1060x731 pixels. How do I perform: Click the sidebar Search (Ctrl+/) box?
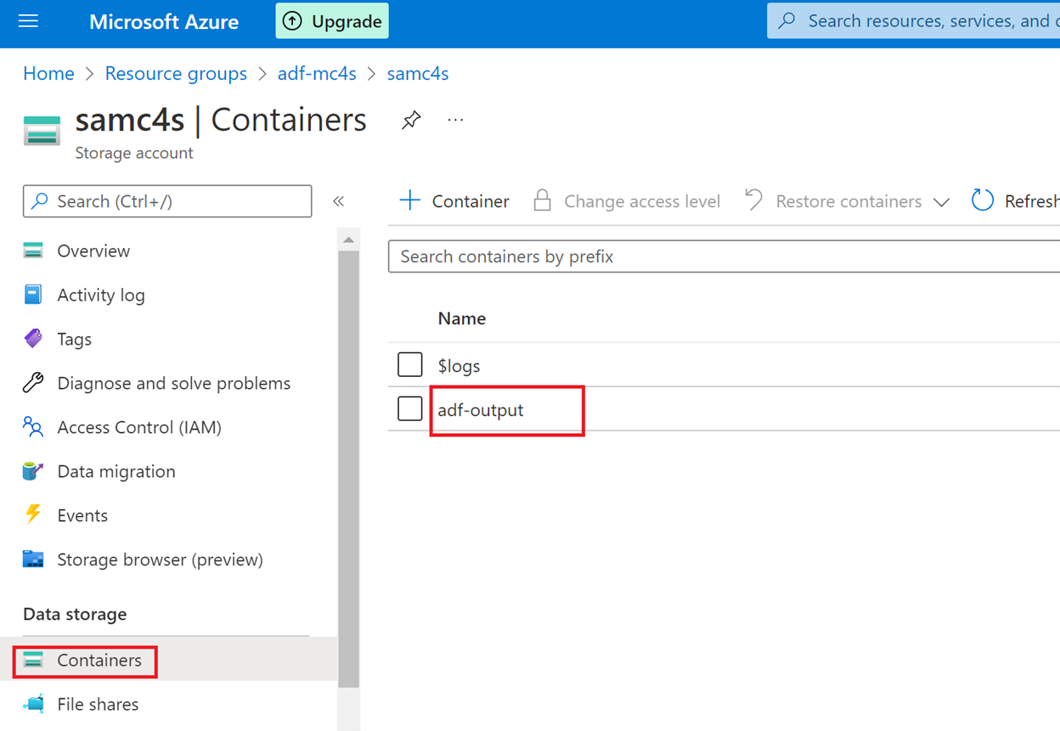167,201
